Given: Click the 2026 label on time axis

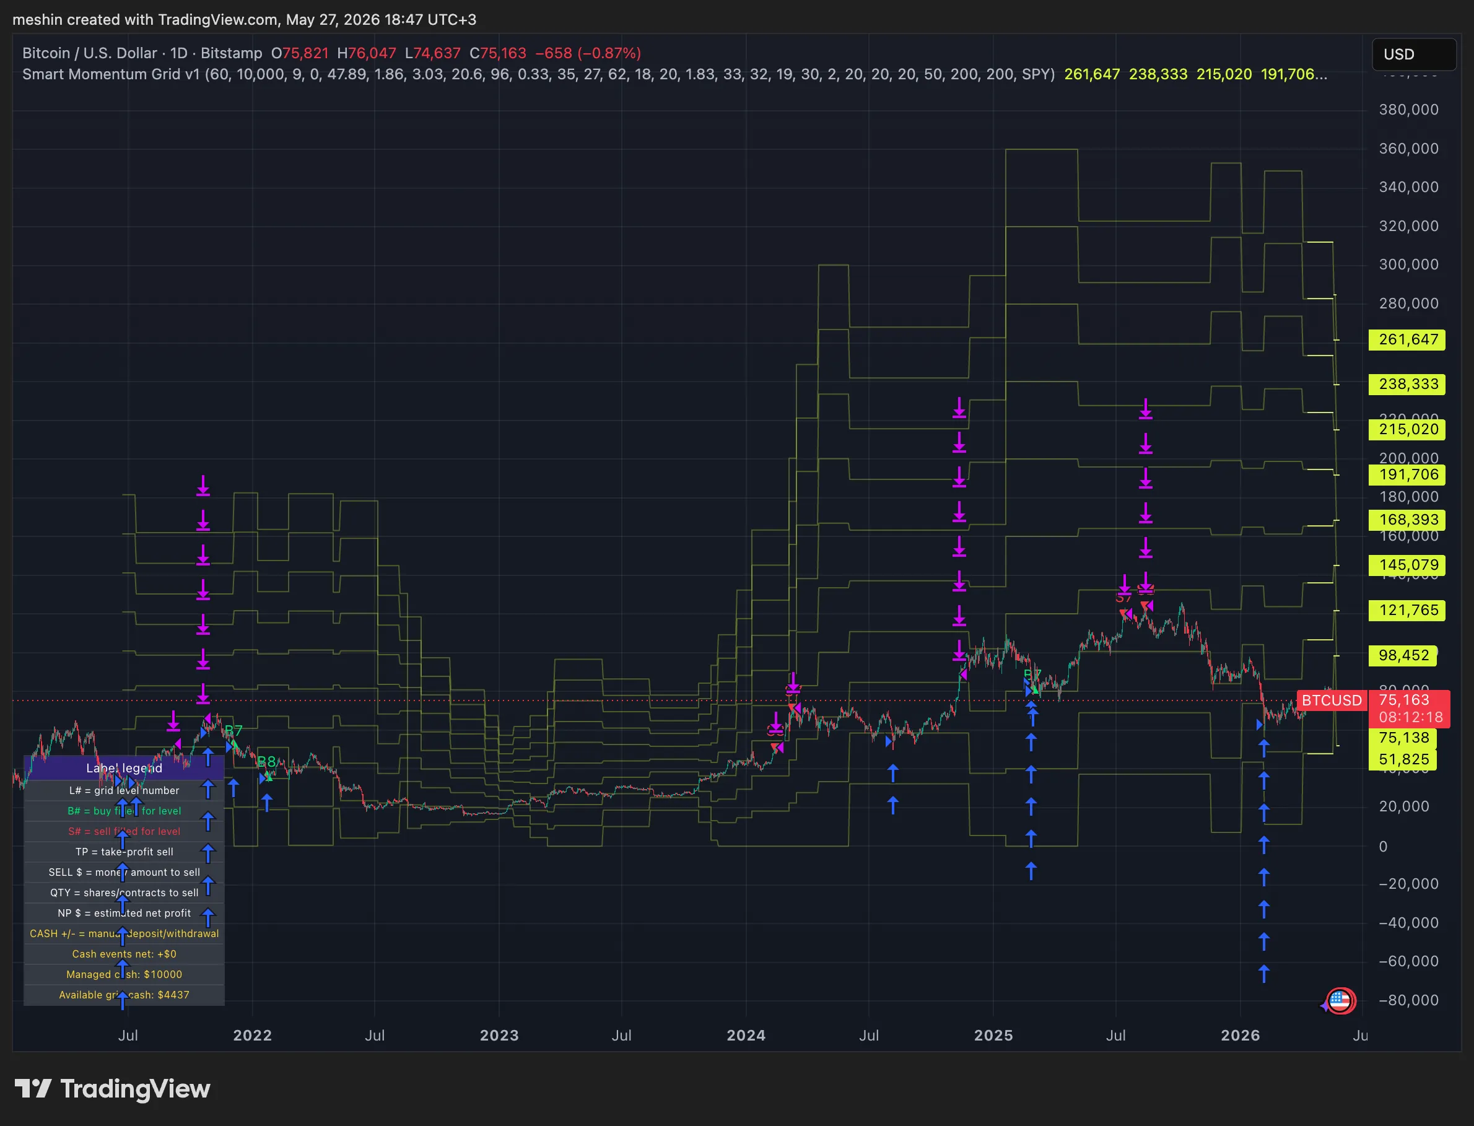Looking at the screenshot, I should click(1241, 1036).
